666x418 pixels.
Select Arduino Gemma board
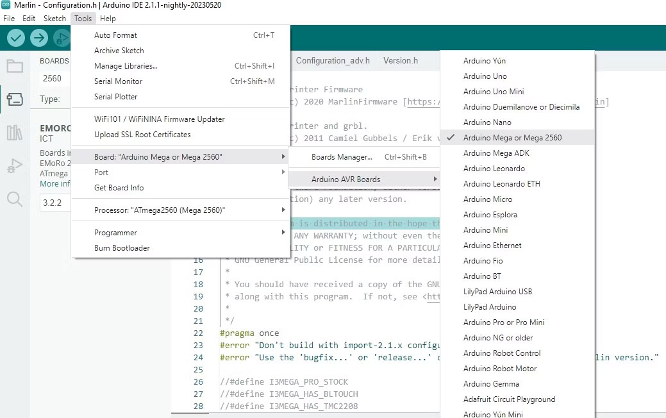(517, 383)
